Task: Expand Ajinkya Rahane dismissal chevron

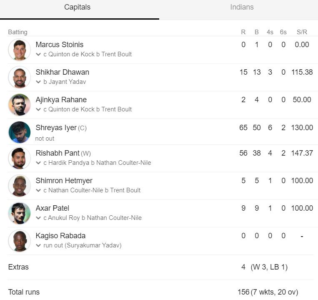Action: [38, 109]
